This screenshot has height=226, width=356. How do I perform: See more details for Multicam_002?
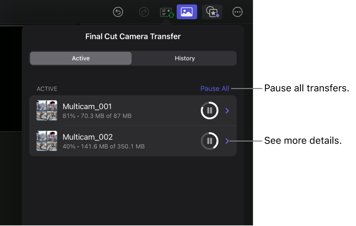(227, 141)
